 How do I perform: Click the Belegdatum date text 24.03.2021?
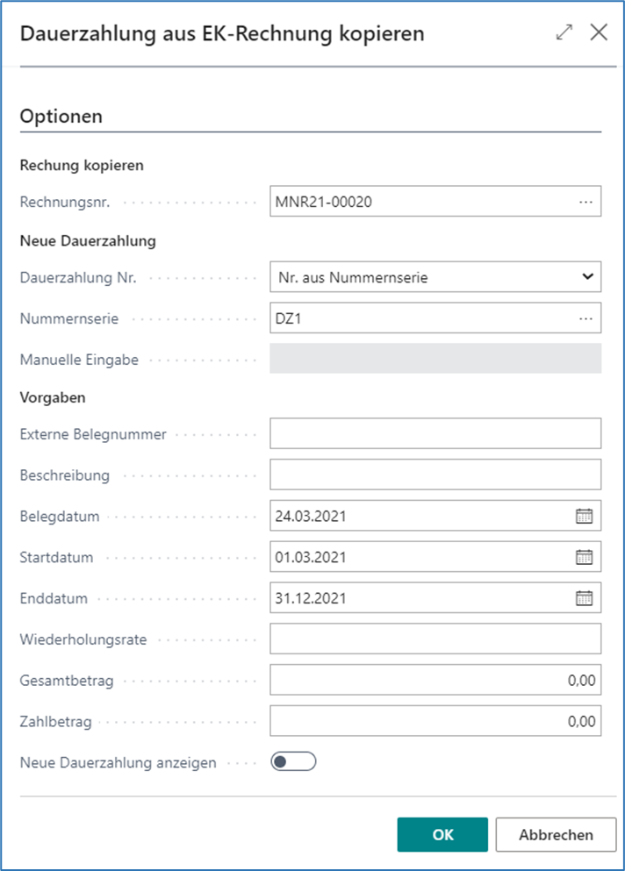[x=312, y=517]
